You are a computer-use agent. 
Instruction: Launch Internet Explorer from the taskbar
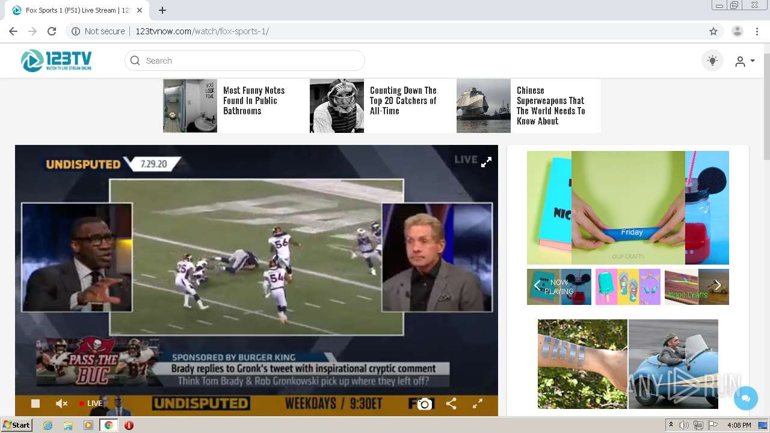[x=48, y=425]
